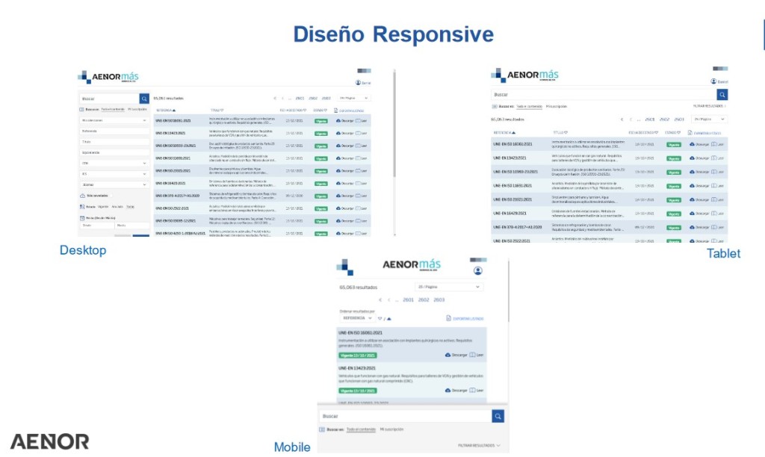The width and height of the screenshot is (765, 457).
Task: Click the search magnifier in the Desktop mockup
Action: tap(144, 98)
